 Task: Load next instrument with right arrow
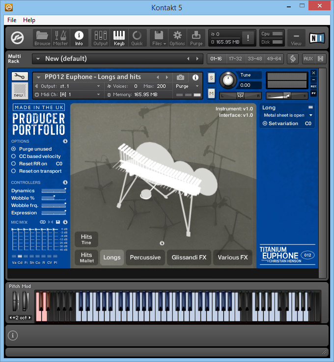point(167,78)
